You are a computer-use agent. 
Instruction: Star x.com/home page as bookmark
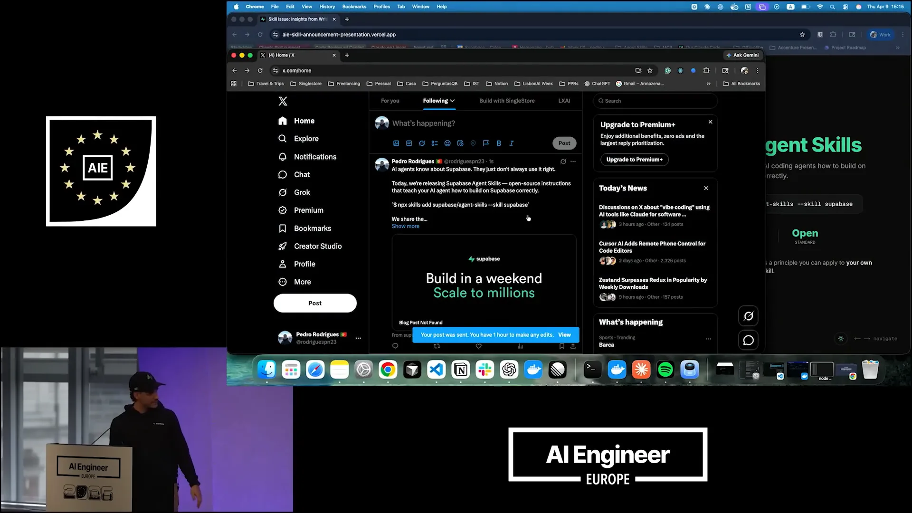pos(650,70)
